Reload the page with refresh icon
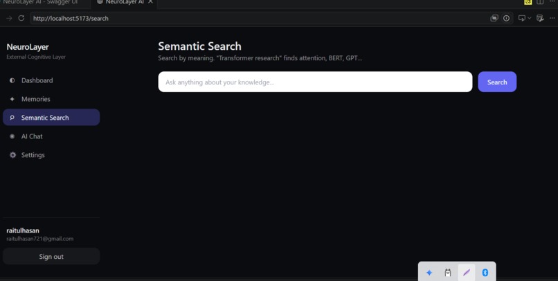The height and width of the screenshot is (281, 558). click(21, 18)
